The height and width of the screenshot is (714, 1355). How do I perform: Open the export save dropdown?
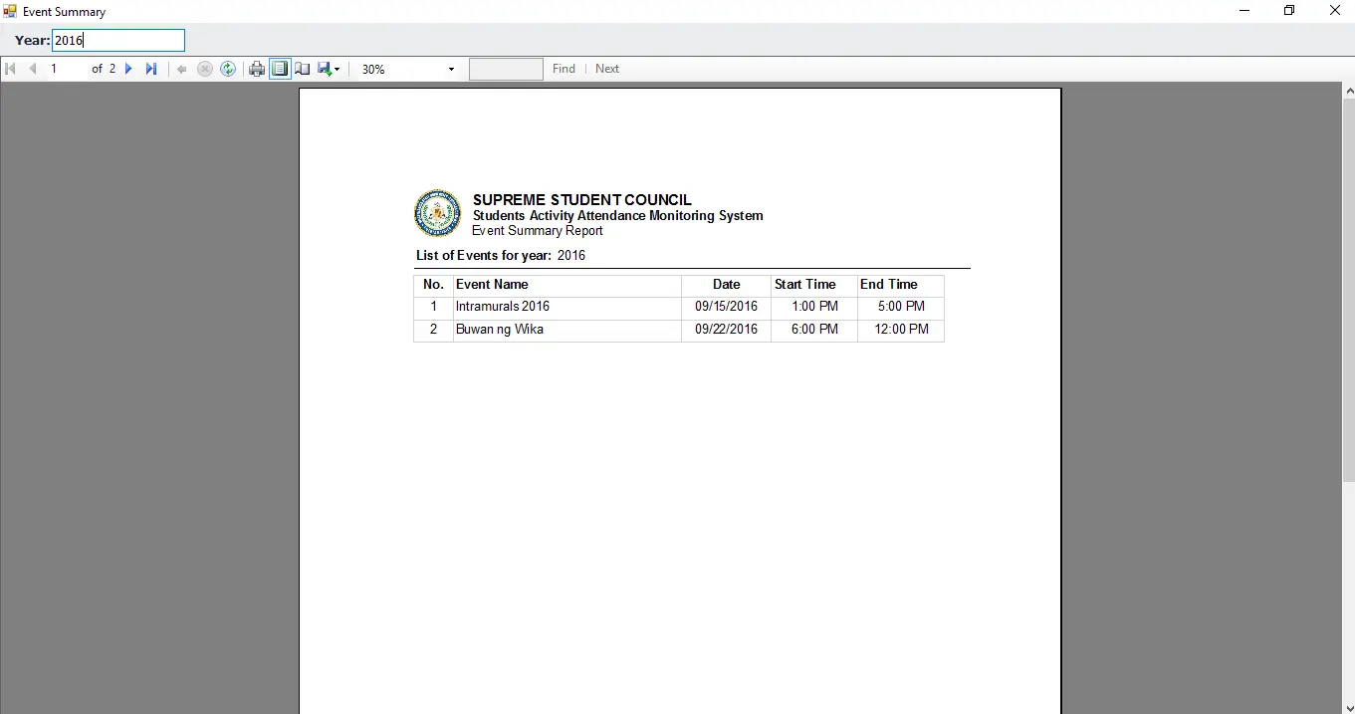pos(329,69)
